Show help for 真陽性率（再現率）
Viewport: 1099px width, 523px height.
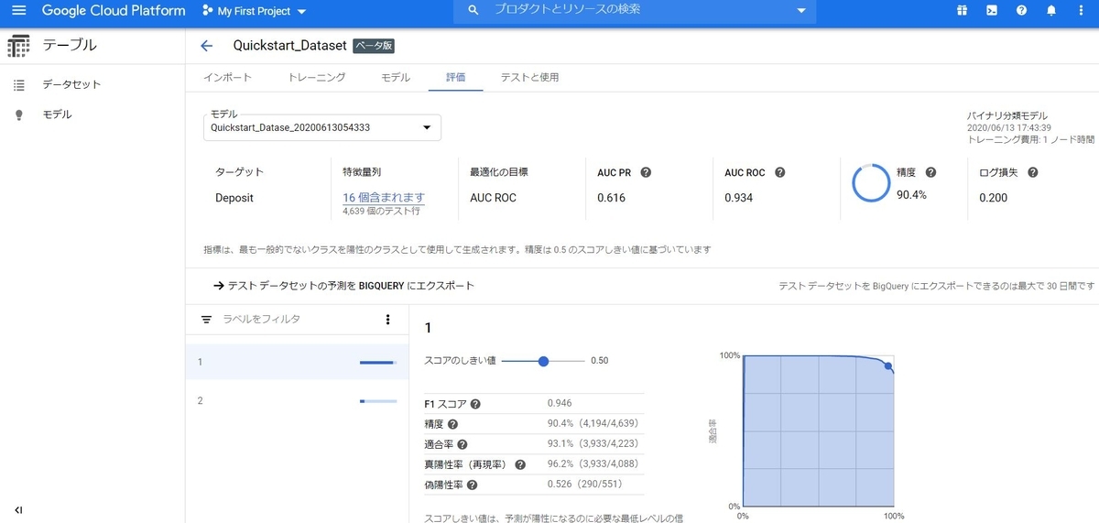[x=520, y=464]
